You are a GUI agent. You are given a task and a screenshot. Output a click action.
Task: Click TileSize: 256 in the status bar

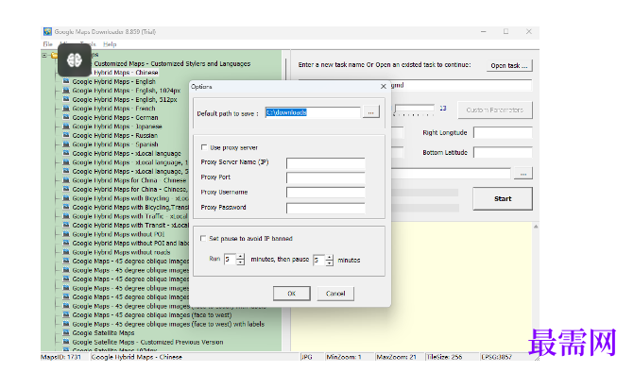click(x=443, y=357)
